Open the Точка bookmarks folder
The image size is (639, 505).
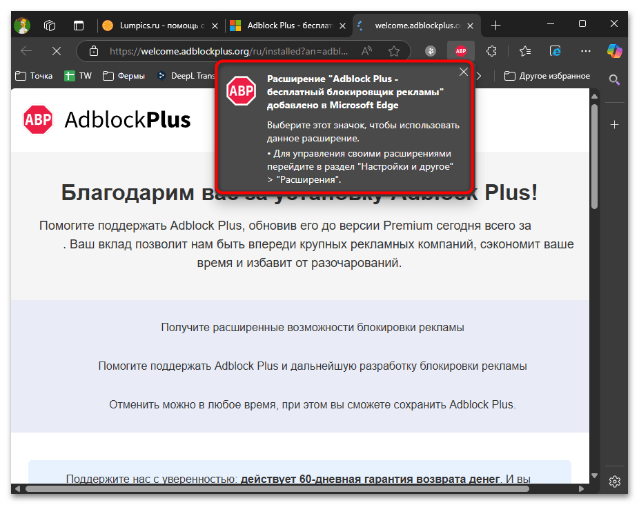tap(34, 76)
